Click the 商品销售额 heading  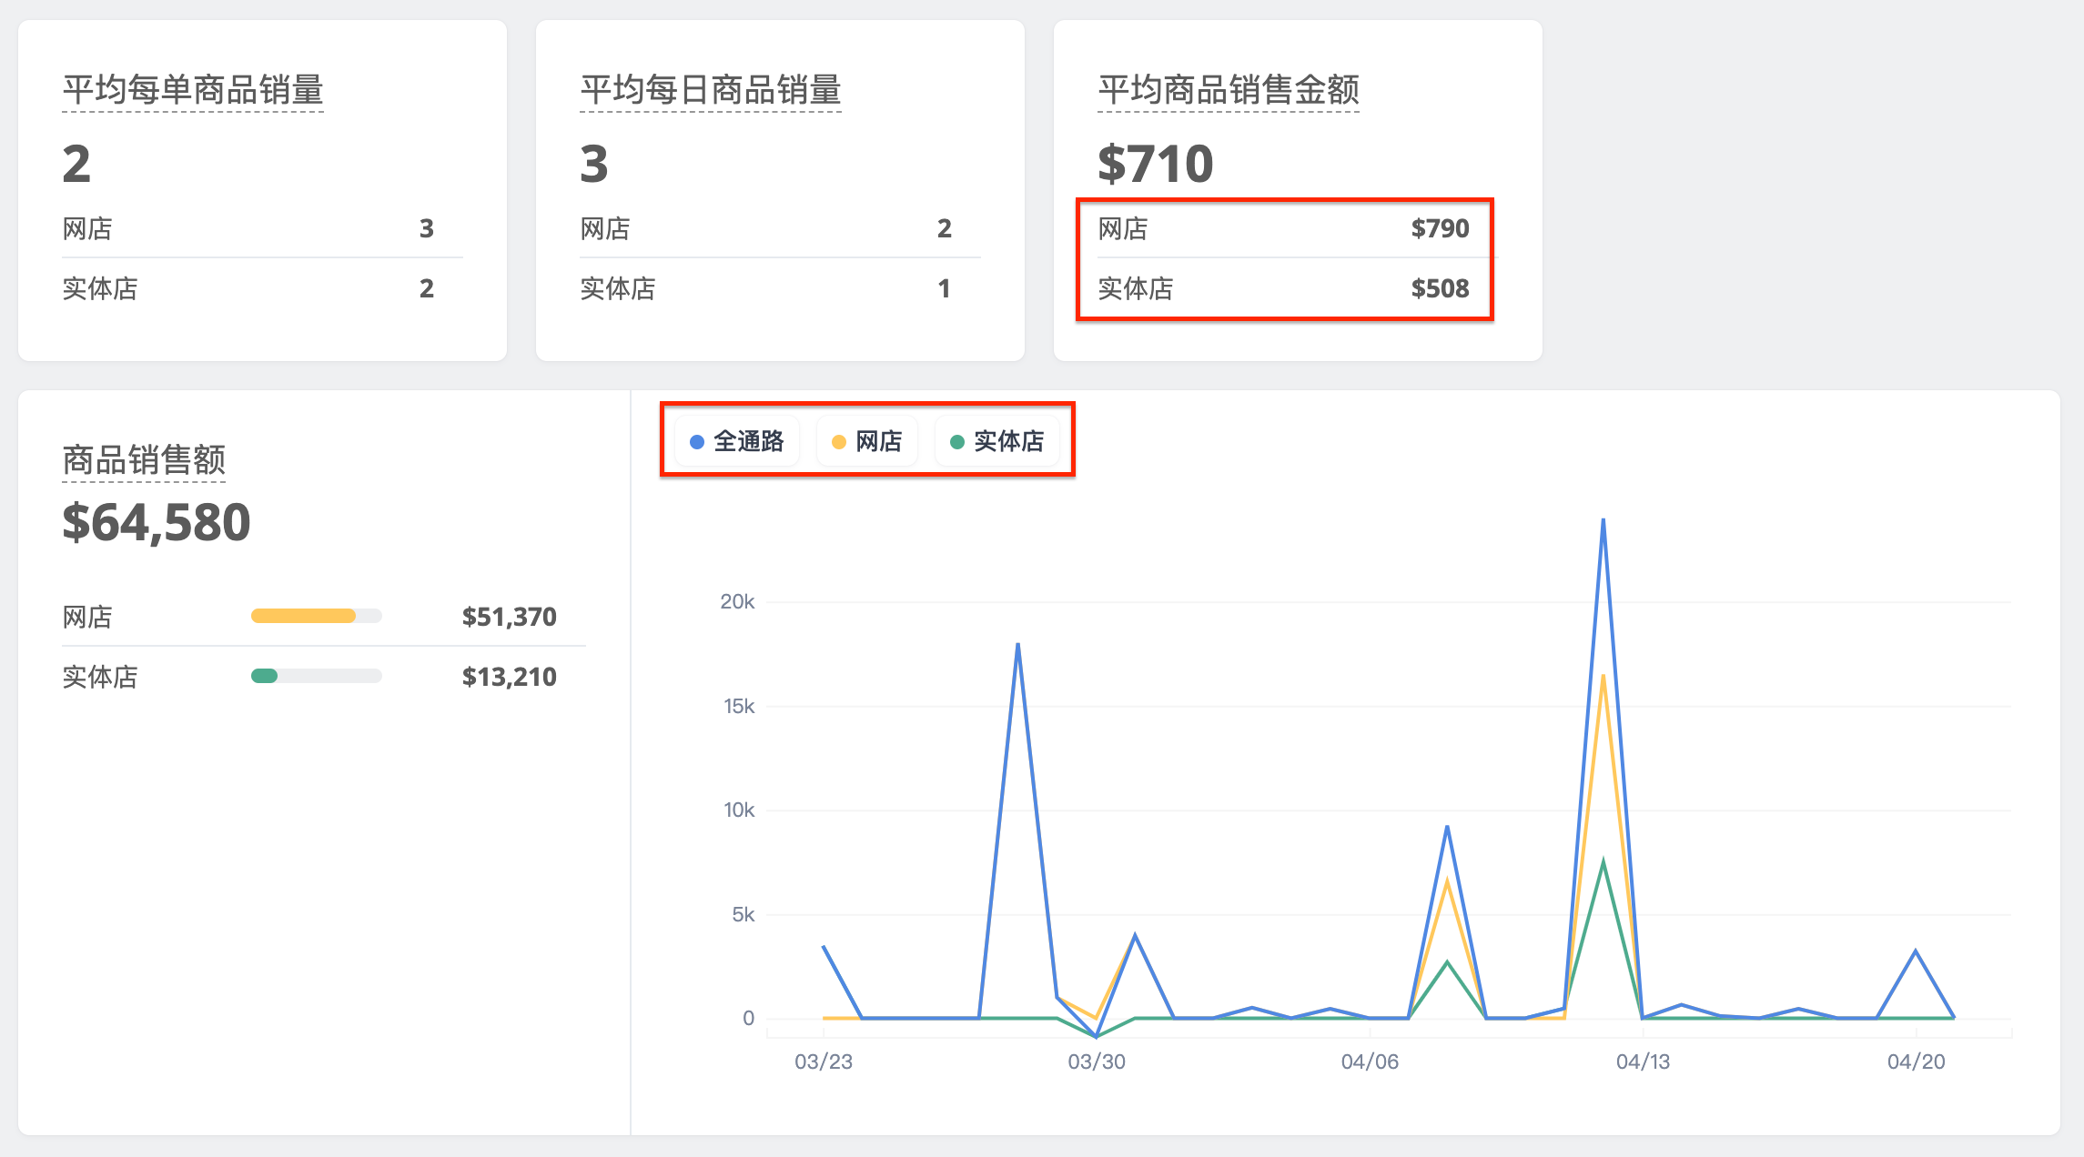coord(144,459)
